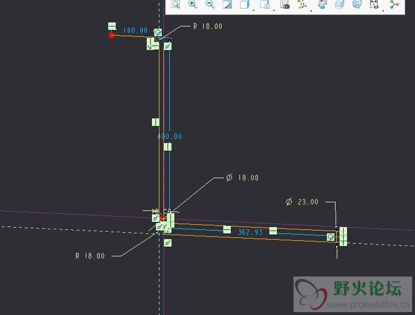This screenshot has height=315, width=415.
Task: Select the Zoom Out tool
Action: pos(210,4)
